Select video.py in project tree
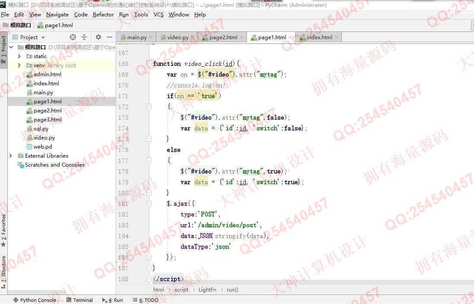The image size is (474, 304). [x=44, y=138]
